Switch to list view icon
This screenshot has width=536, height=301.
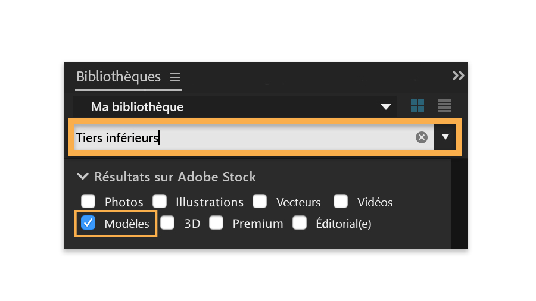(444, 106)
